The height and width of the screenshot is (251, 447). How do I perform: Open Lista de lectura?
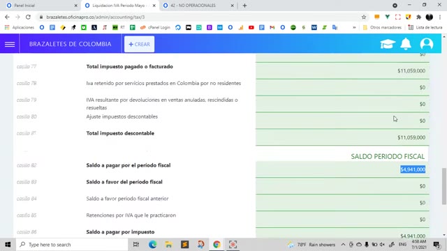[425, 27]
